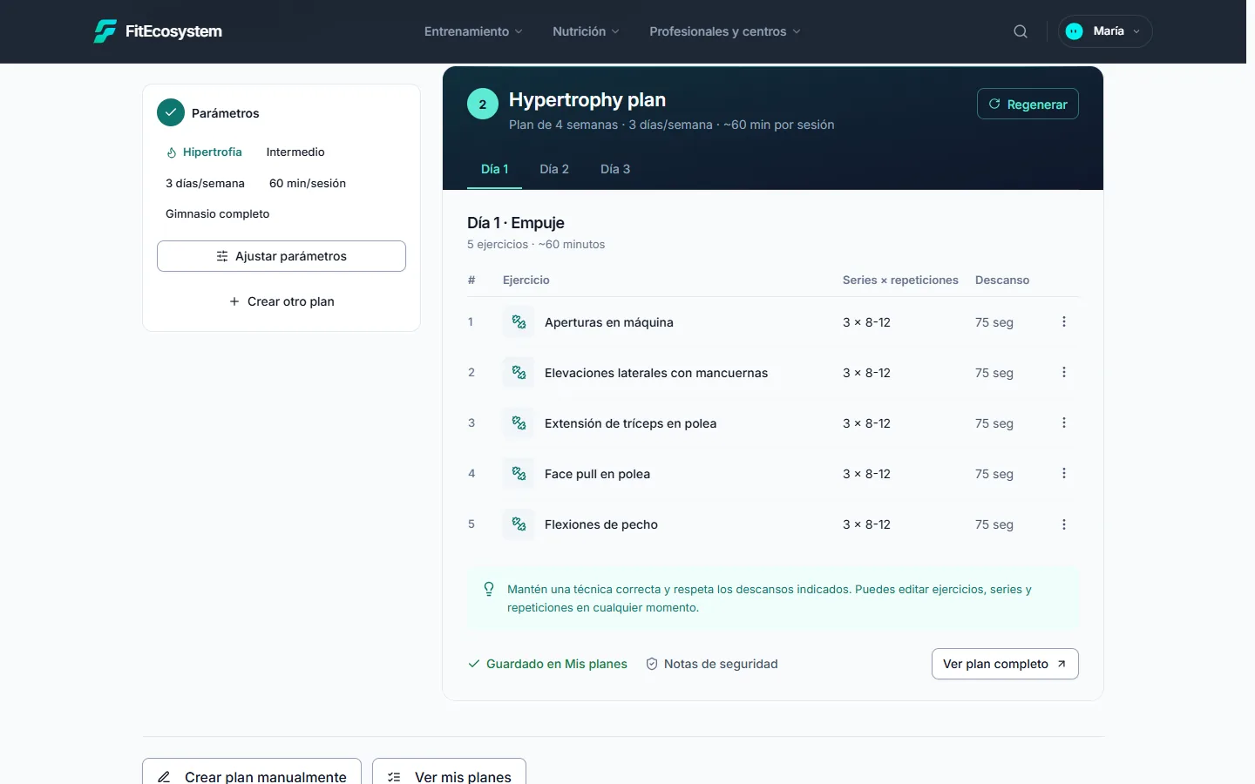
Task: Open options menu for Face pull en polea
Action: pos(1064,474)
